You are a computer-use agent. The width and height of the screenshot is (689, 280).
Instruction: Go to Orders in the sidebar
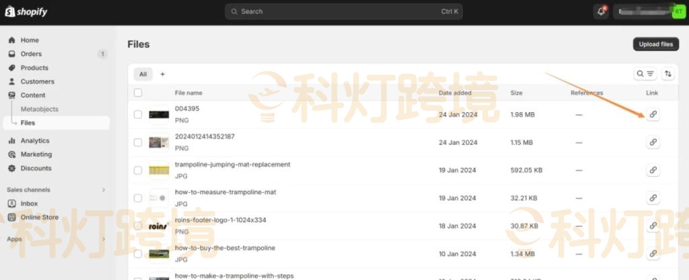pos(31,54)
